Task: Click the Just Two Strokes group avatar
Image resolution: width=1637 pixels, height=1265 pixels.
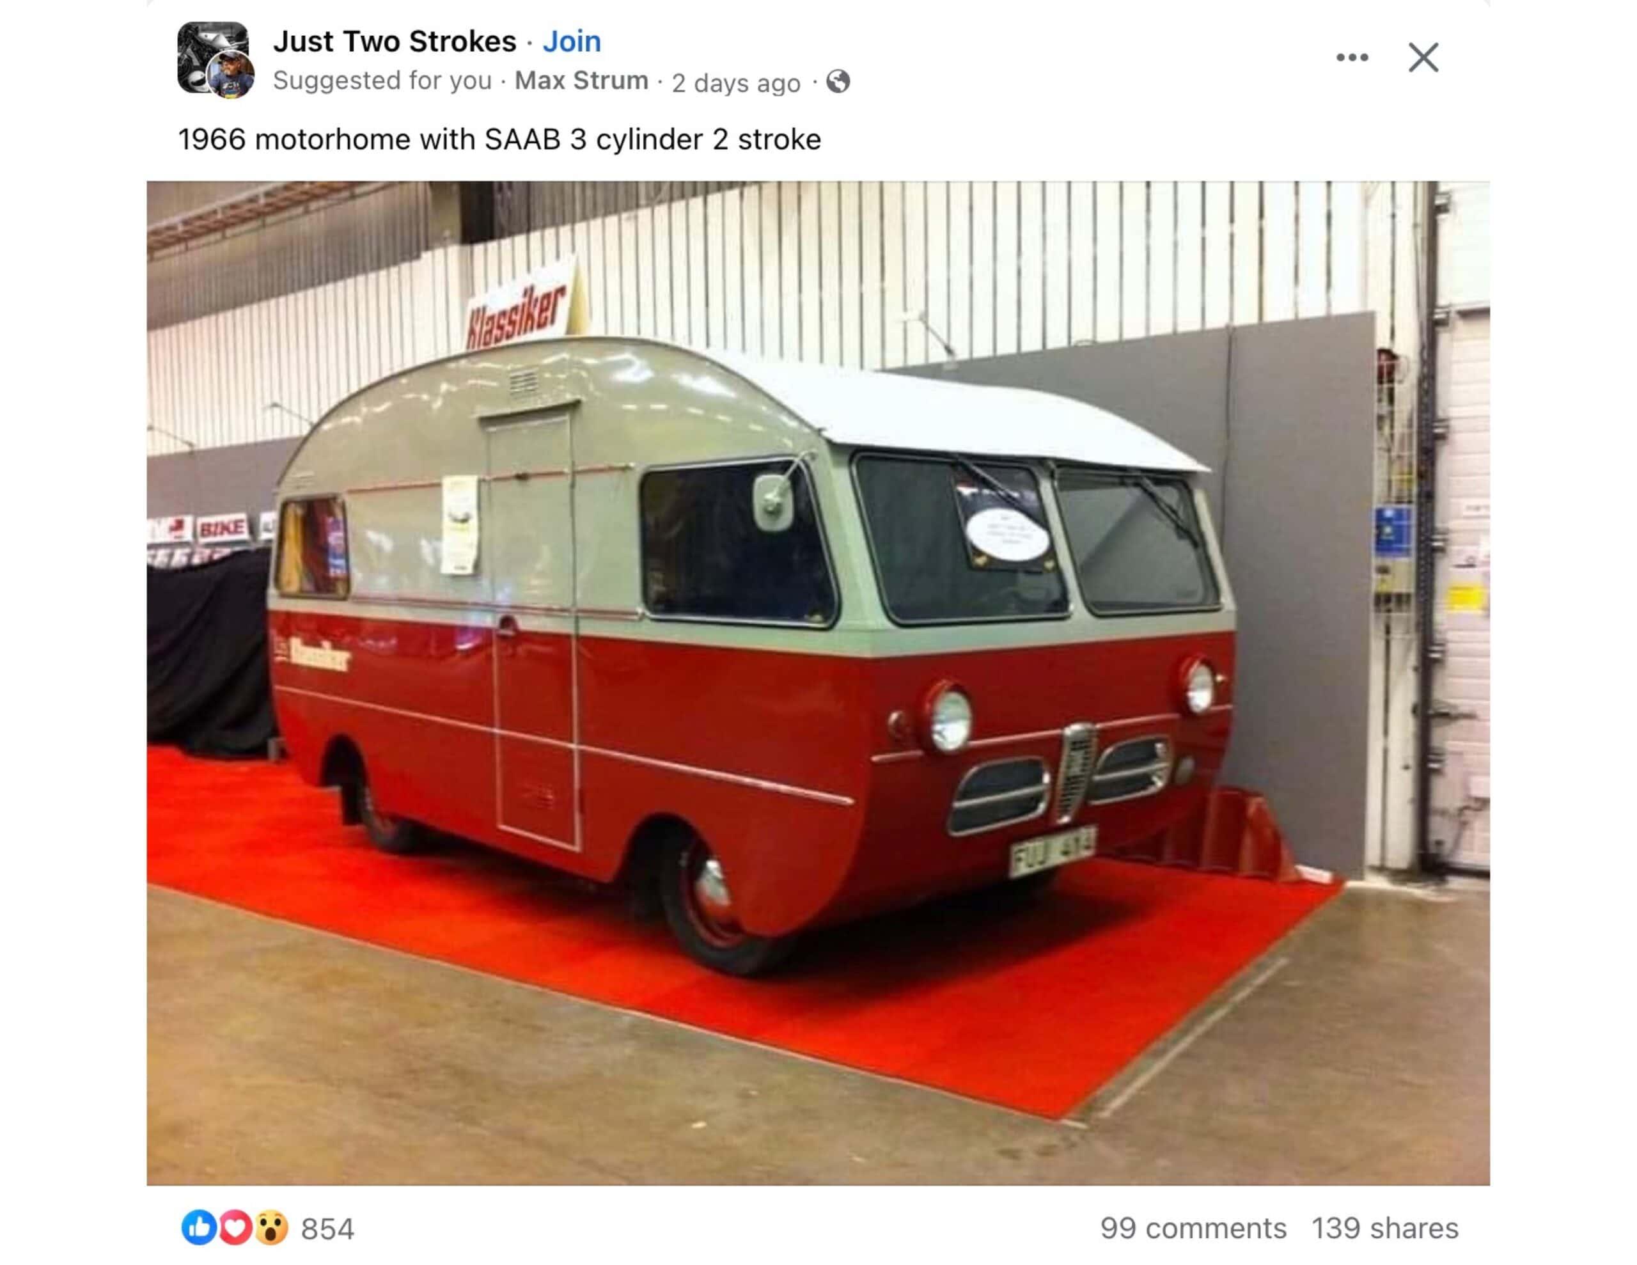Action: (x=212, y=57)
